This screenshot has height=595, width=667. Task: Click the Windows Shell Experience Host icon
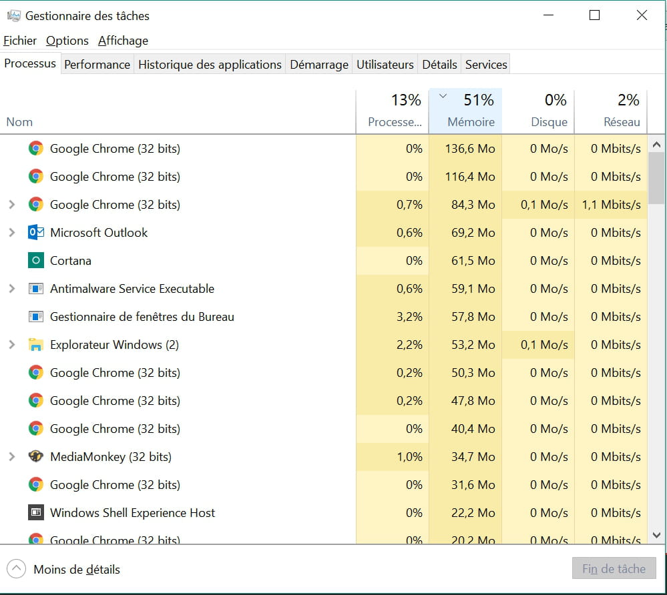(36, 512)
